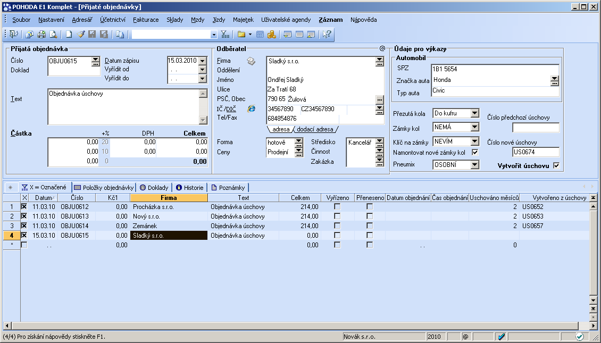Screen dimensions: 601x343
Task: Click the plain list icon in toolbar
Action: point(299,35)
